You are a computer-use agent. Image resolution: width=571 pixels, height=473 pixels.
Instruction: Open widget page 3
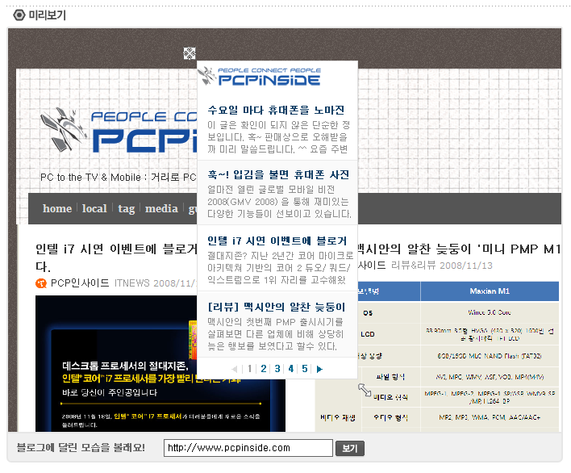[x=277, y=369]
